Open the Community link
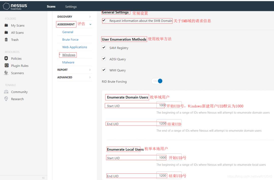 click(19, 92)
